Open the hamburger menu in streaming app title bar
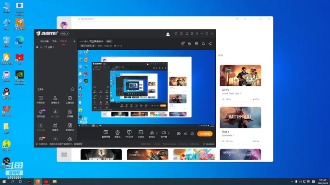 [x=197, y=34]
